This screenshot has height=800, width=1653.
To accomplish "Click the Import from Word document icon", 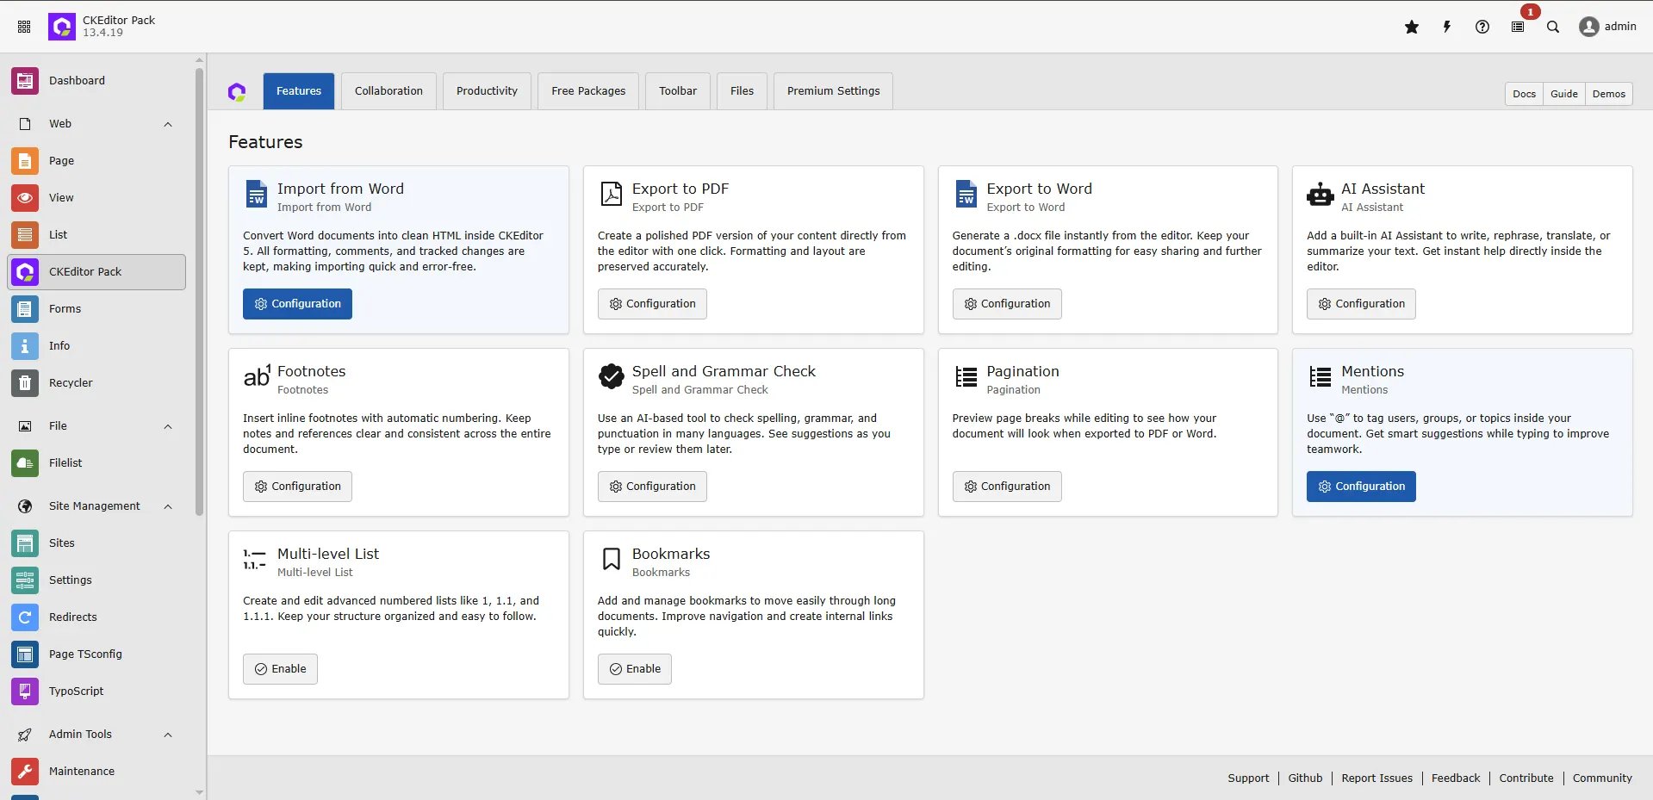I will click(257, 194).
